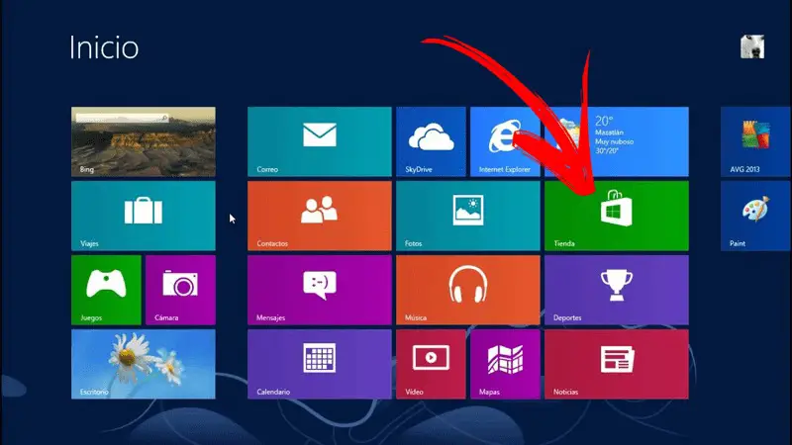Open the weather tile showing Mazatlán
This screenshot has width=792, height=445.
tap(617, 141)
